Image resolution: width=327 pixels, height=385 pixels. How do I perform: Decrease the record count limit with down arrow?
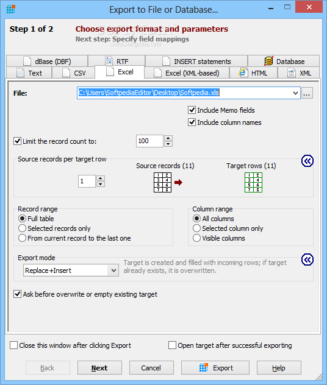(168, 144)
